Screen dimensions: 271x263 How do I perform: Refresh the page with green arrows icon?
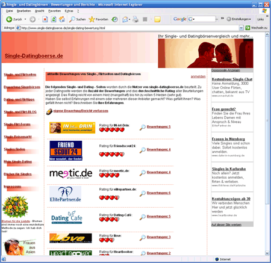tap(54, 19)
